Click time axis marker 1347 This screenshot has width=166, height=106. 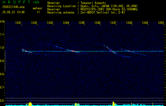113,23
